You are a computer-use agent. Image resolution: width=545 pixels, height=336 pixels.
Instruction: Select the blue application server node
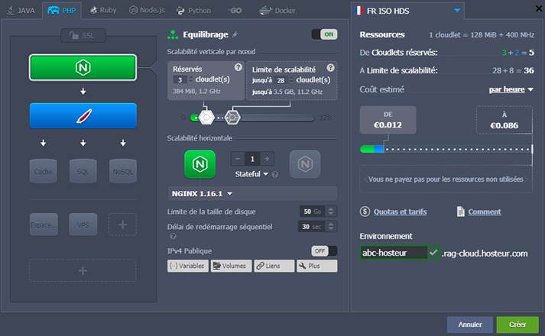coord(83,115)
